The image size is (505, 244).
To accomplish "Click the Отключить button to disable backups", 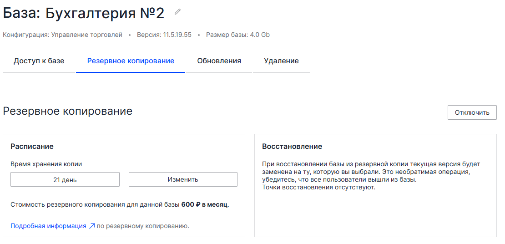I will 472,112.
